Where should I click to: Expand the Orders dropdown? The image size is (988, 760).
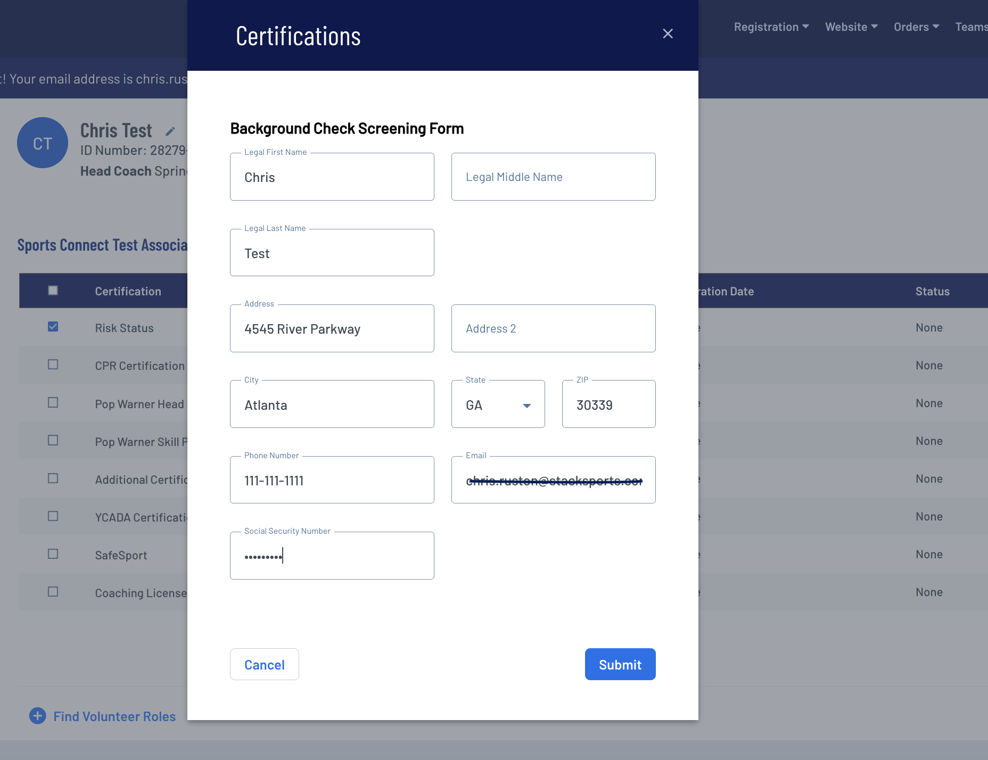point(916,27)
